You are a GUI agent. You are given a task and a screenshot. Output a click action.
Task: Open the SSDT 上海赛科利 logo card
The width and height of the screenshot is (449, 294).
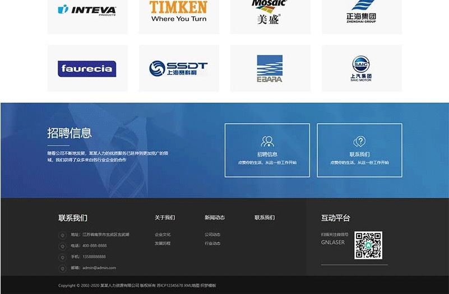[178, 68]
